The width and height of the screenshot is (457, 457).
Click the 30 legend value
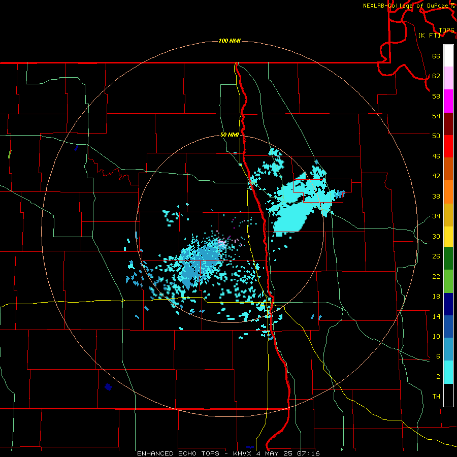click(x=436, y=236)
